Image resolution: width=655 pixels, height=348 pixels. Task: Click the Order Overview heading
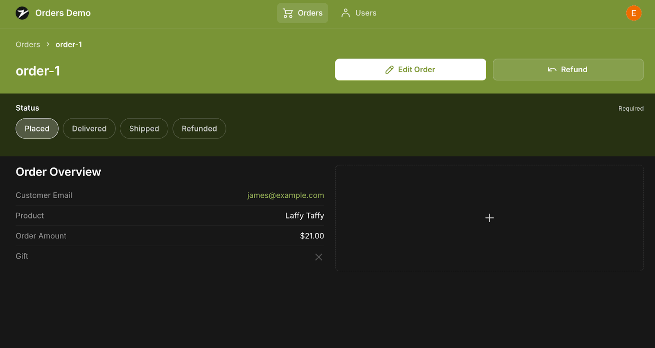(58, 172)
